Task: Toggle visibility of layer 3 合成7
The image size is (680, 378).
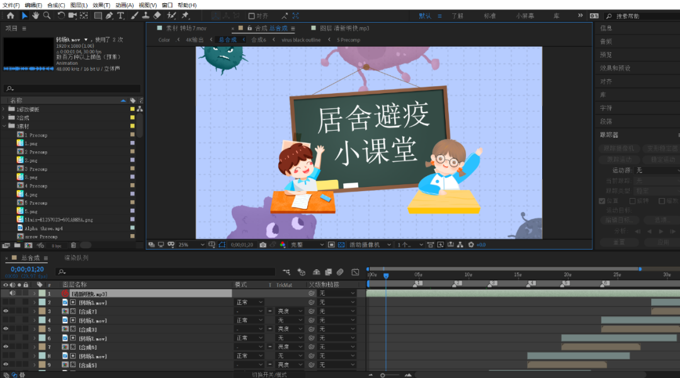Action: 6,311
